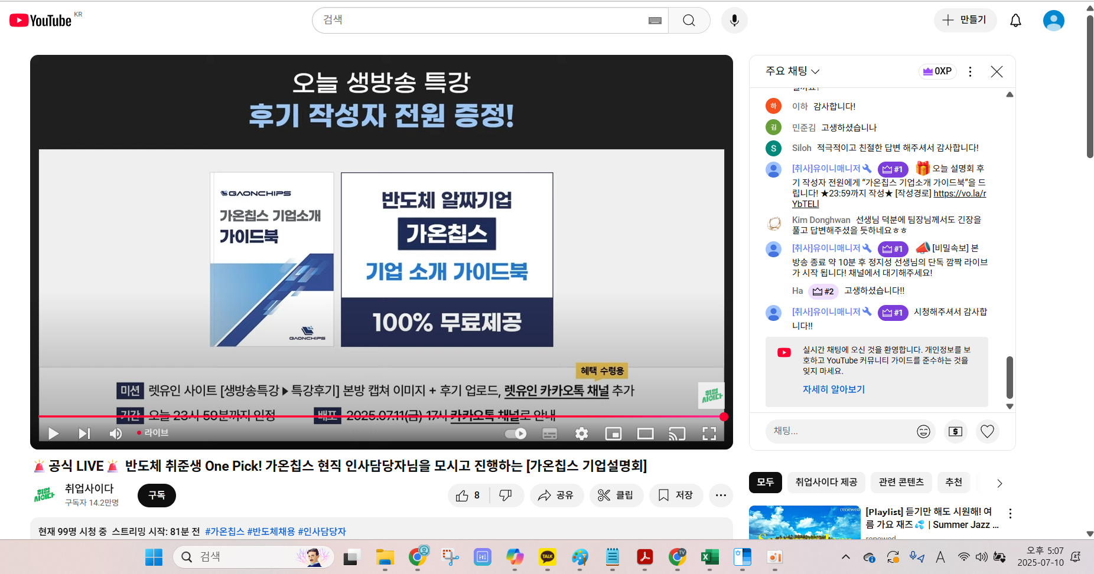Screen dimensions: 1094x574
Task: Close the live chat panel
Action: (x=997, y=71)
